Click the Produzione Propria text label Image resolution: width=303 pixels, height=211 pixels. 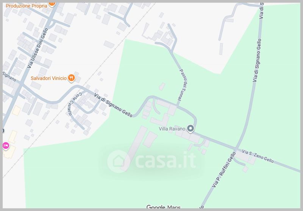click(27, 6)
